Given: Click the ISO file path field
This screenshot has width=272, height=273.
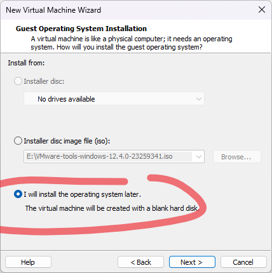Looking at the screenshot, I should tap(108, 156).
